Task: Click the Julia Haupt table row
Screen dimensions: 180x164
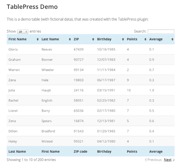Action: [x=90, y=90]
